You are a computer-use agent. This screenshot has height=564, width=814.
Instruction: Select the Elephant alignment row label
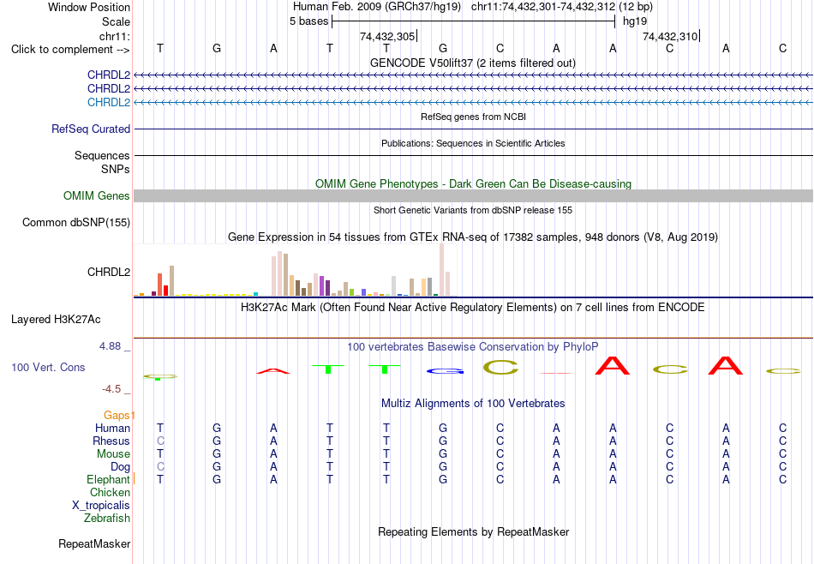[x=109, y=479]
